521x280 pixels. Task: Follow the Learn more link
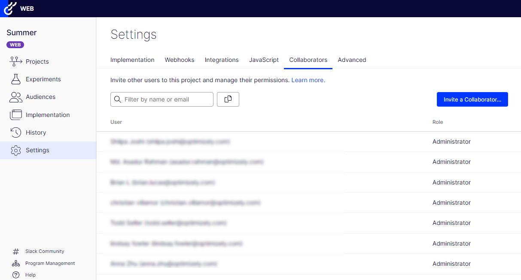(308, 80)
